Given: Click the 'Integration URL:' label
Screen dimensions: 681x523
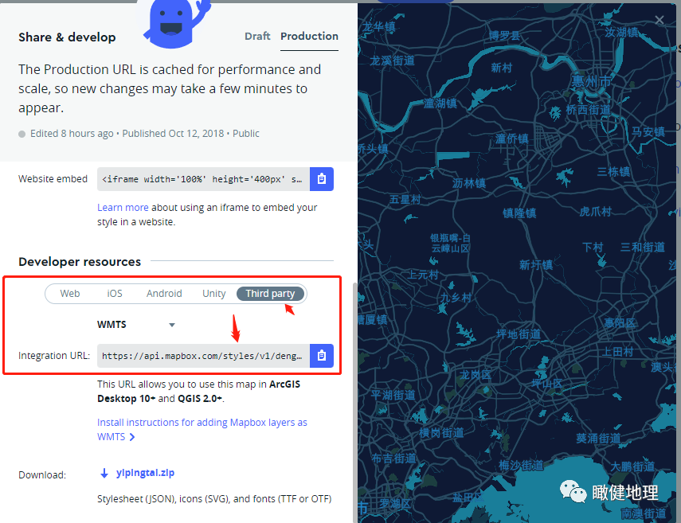Looking at the screenshot, I should (54, 356).
